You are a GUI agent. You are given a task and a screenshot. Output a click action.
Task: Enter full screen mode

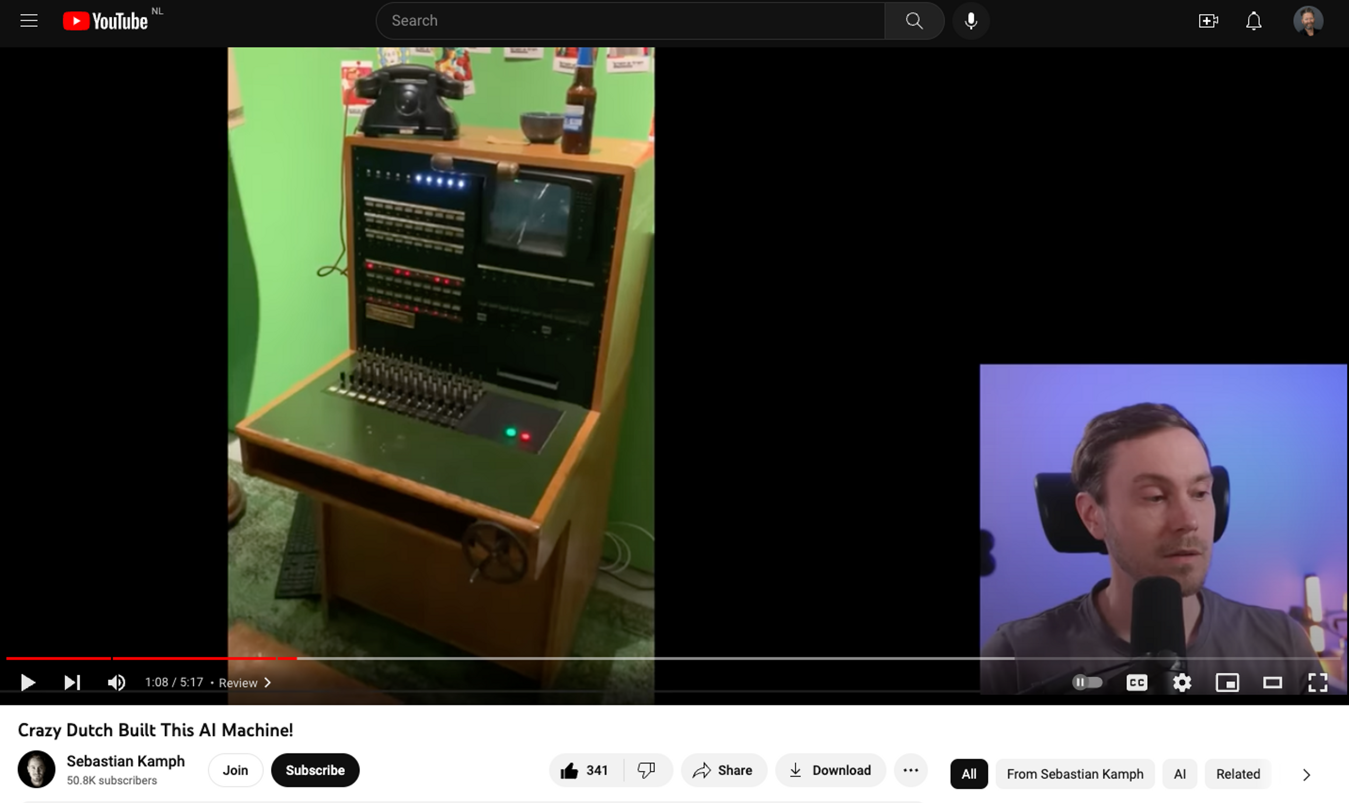pos(1318,682)
